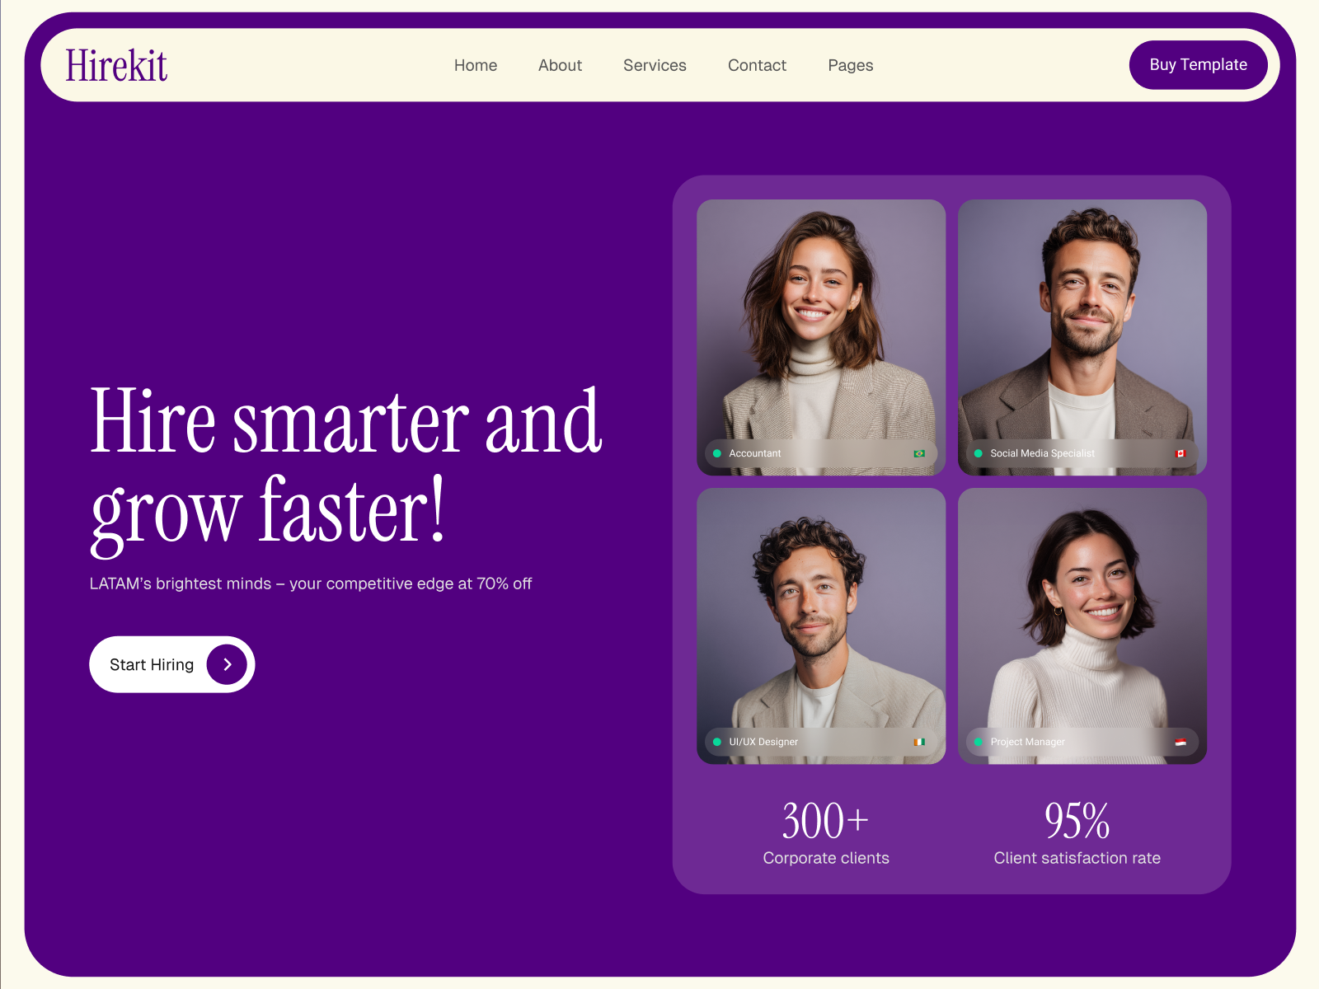Click the red-white flag on Project Manager card
This screenshot has height=989, width=1319.
pyautogui.click(x=1181, y=742)
